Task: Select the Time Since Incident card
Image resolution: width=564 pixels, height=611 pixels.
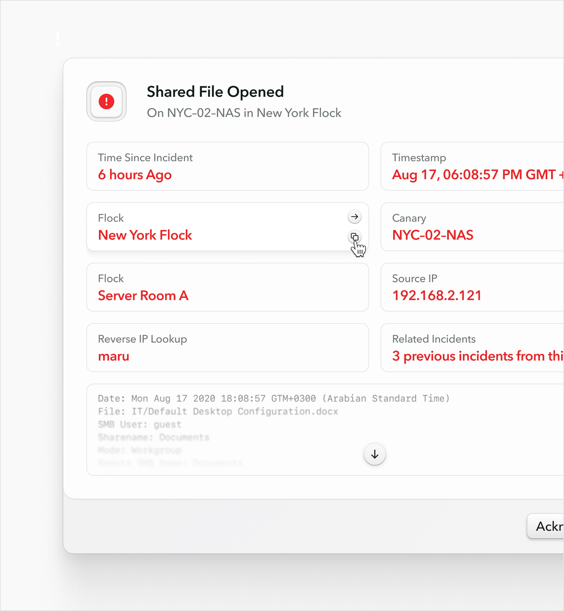Action: point(228,166)
